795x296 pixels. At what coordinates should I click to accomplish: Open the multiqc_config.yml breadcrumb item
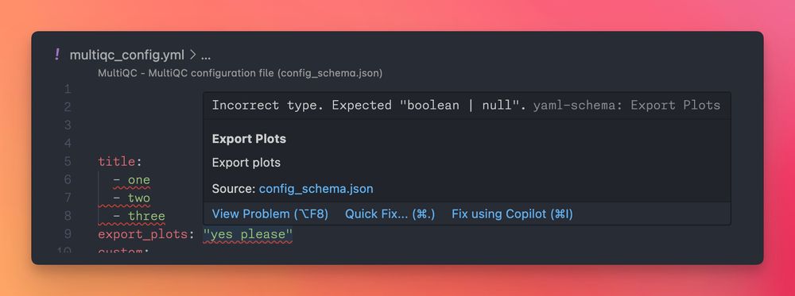pyautogui.click(x=126, y=55)
